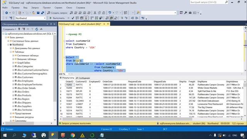Image resolution: width=247 pixels, height=139 pixels.
Task: Click the OrderID column header
Action: click(69, 81)
